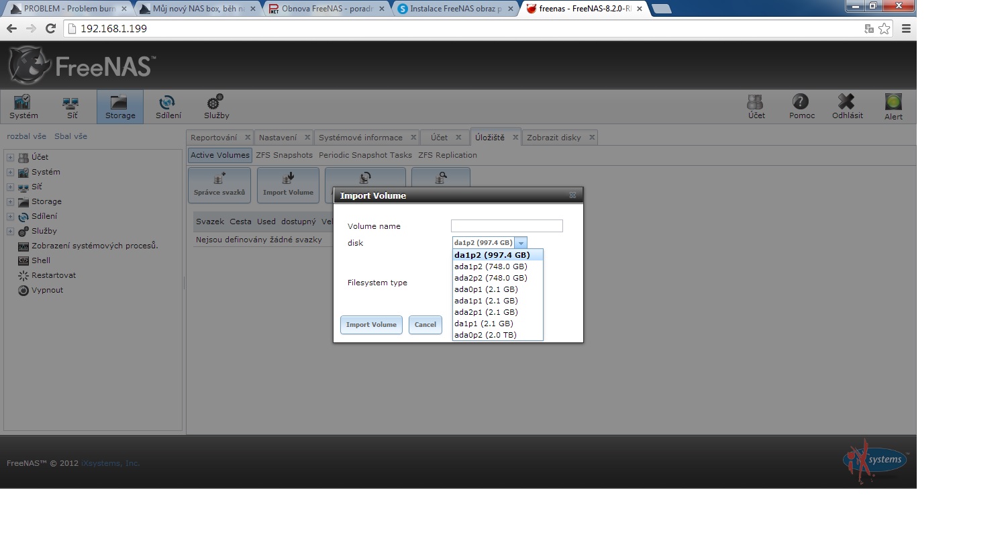Choose ada2p1 (2.1 GB) disk option
1008x537 pixels.
click(x=498, y=312)
